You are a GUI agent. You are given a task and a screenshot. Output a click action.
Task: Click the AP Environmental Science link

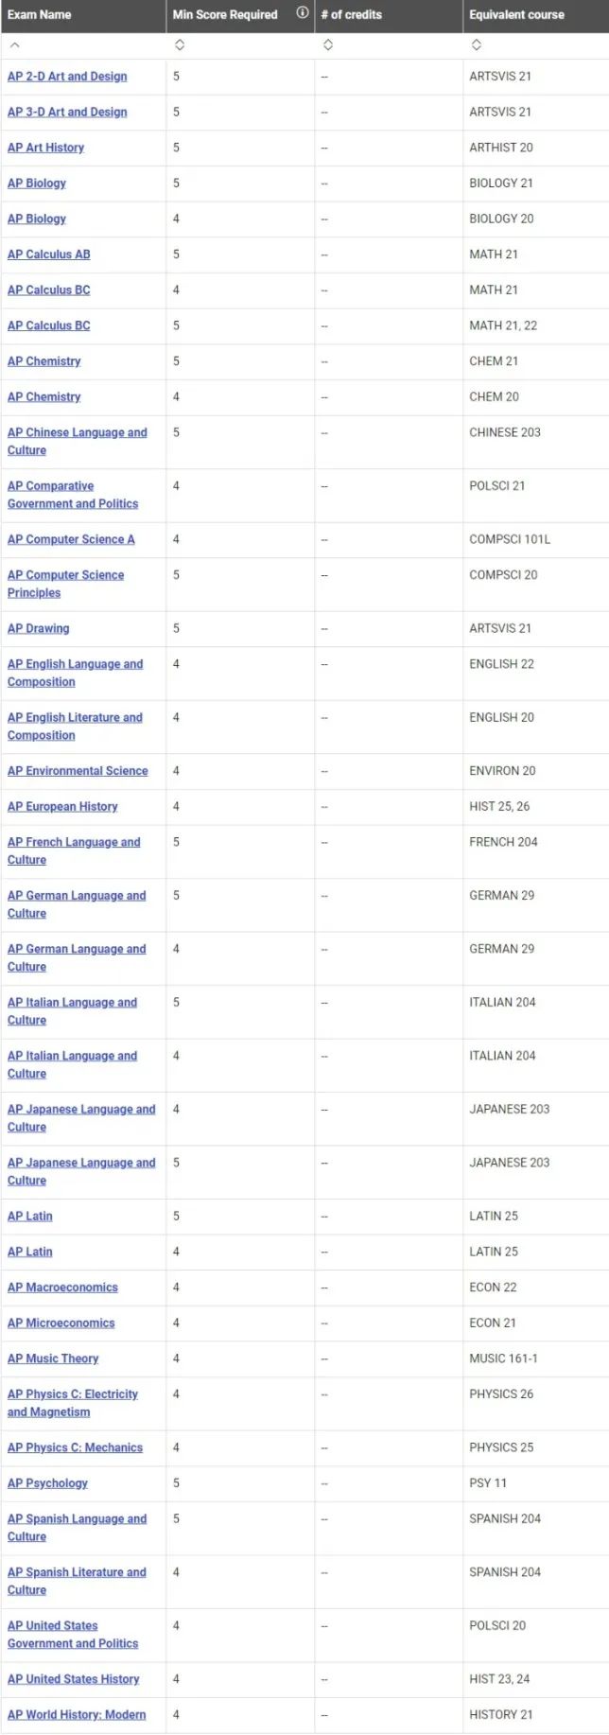pyautogui.click(x=78, y=771)
